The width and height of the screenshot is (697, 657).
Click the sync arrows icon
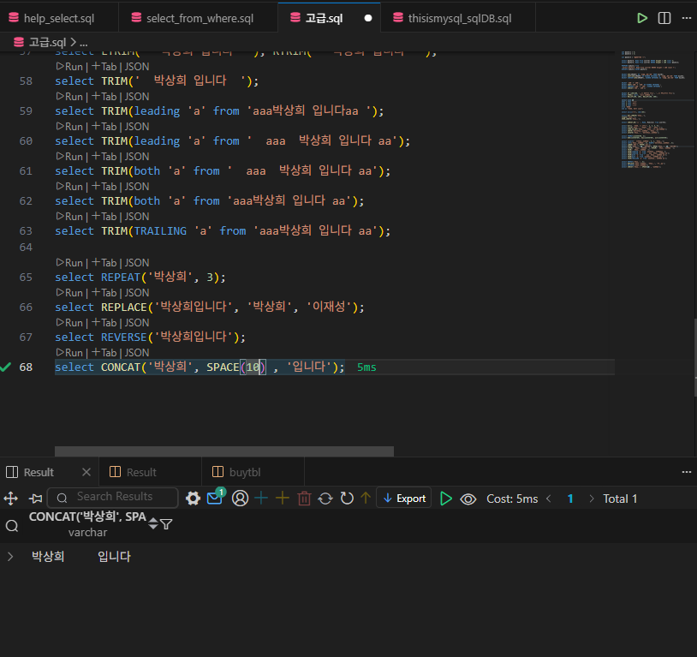(325, 499)
